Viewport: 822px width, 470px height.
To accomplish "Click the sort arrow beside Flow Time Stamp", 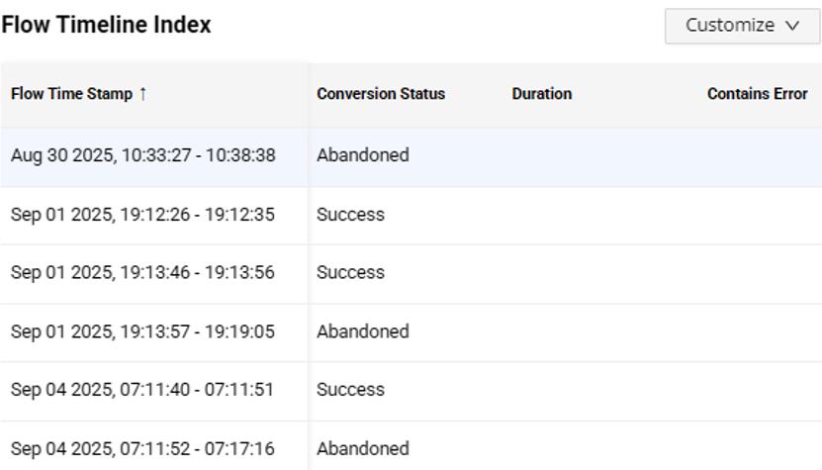I will [x=143, y=94].
